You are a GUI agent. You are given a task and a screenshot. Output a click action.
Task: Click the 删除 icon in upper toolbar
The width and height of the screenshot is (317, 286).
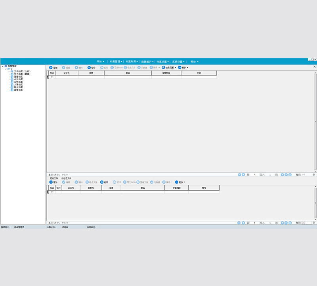[76, 68]
